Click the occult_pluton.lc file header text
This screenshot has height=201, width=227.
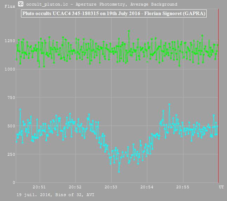(x=47, y=4)
